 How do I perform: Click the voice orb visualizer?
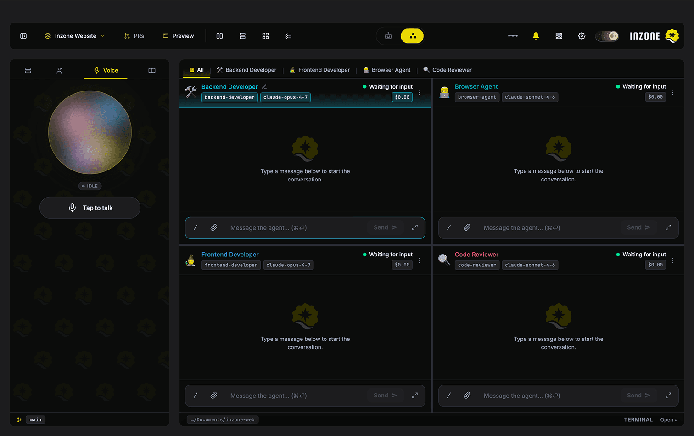(90, 132)
